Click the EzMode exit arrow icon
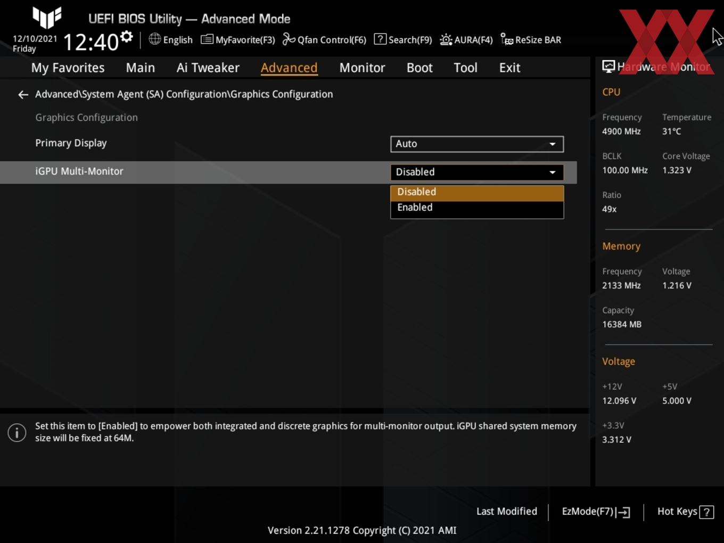The height and width of the screenshot is (543, 724). [x=624, y=512]
